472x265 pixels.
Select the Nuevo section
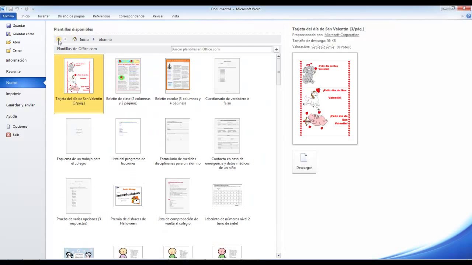coord(22,83)
